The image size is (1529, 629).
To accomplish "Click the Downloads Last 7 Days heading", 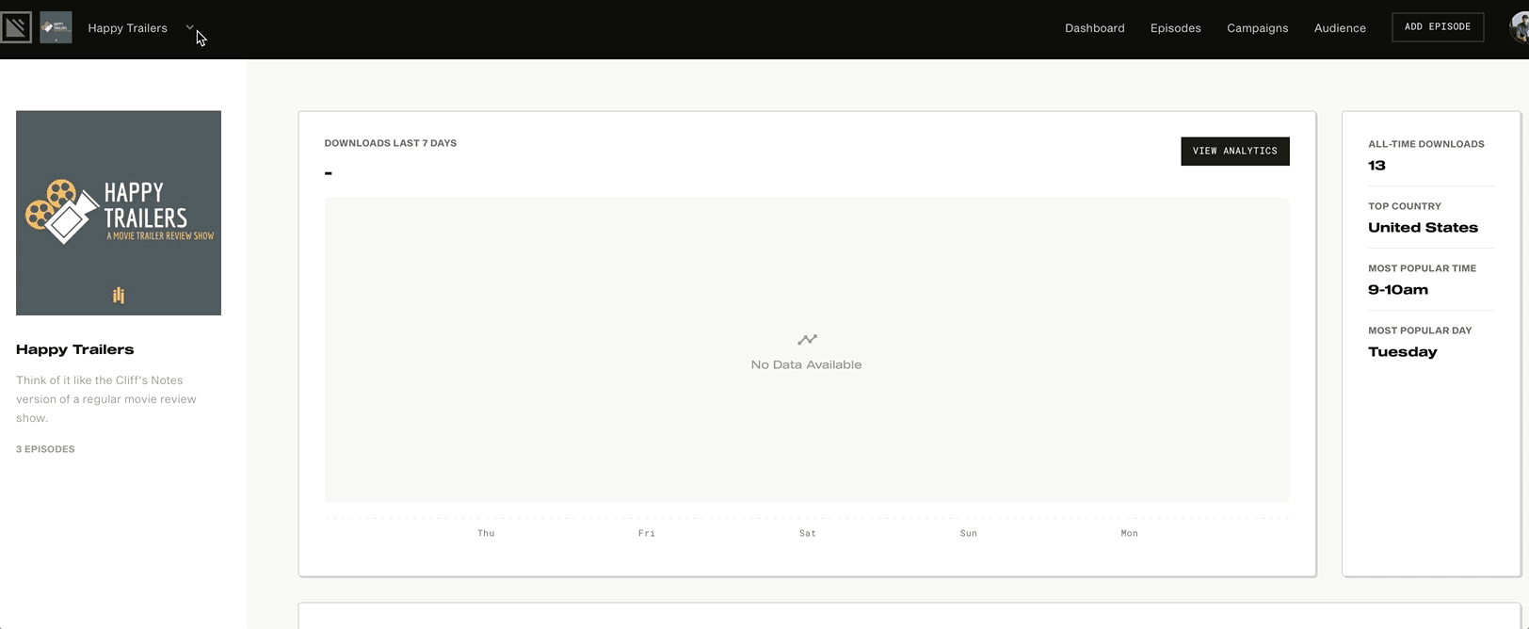I will 390,143.
